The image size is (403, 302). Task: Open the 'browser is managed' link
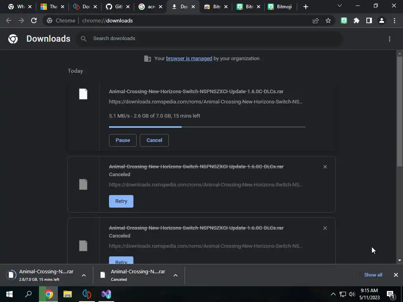click(x=189, y=59)
